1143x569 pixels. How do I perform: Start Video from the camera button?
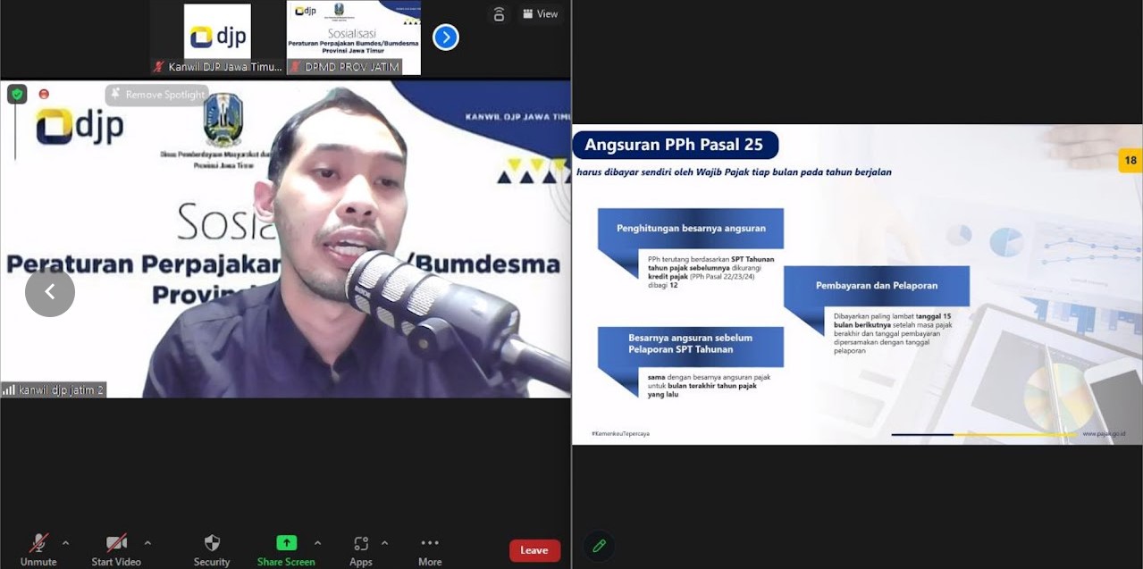coord(116,544)
